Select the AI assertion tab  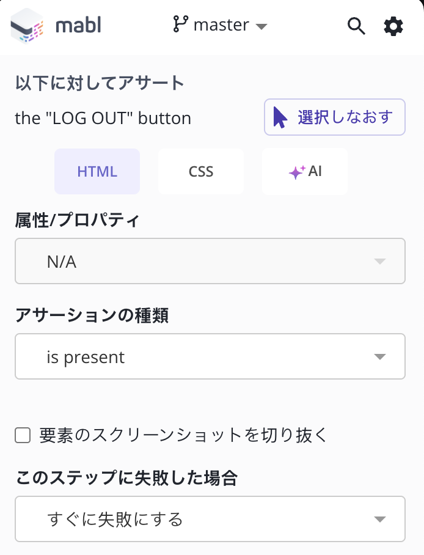(x=305, y=171)
